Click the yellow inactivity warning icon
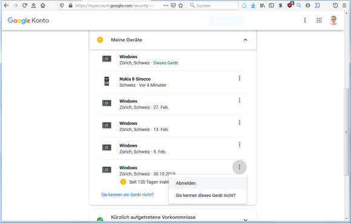 point(123,182)
